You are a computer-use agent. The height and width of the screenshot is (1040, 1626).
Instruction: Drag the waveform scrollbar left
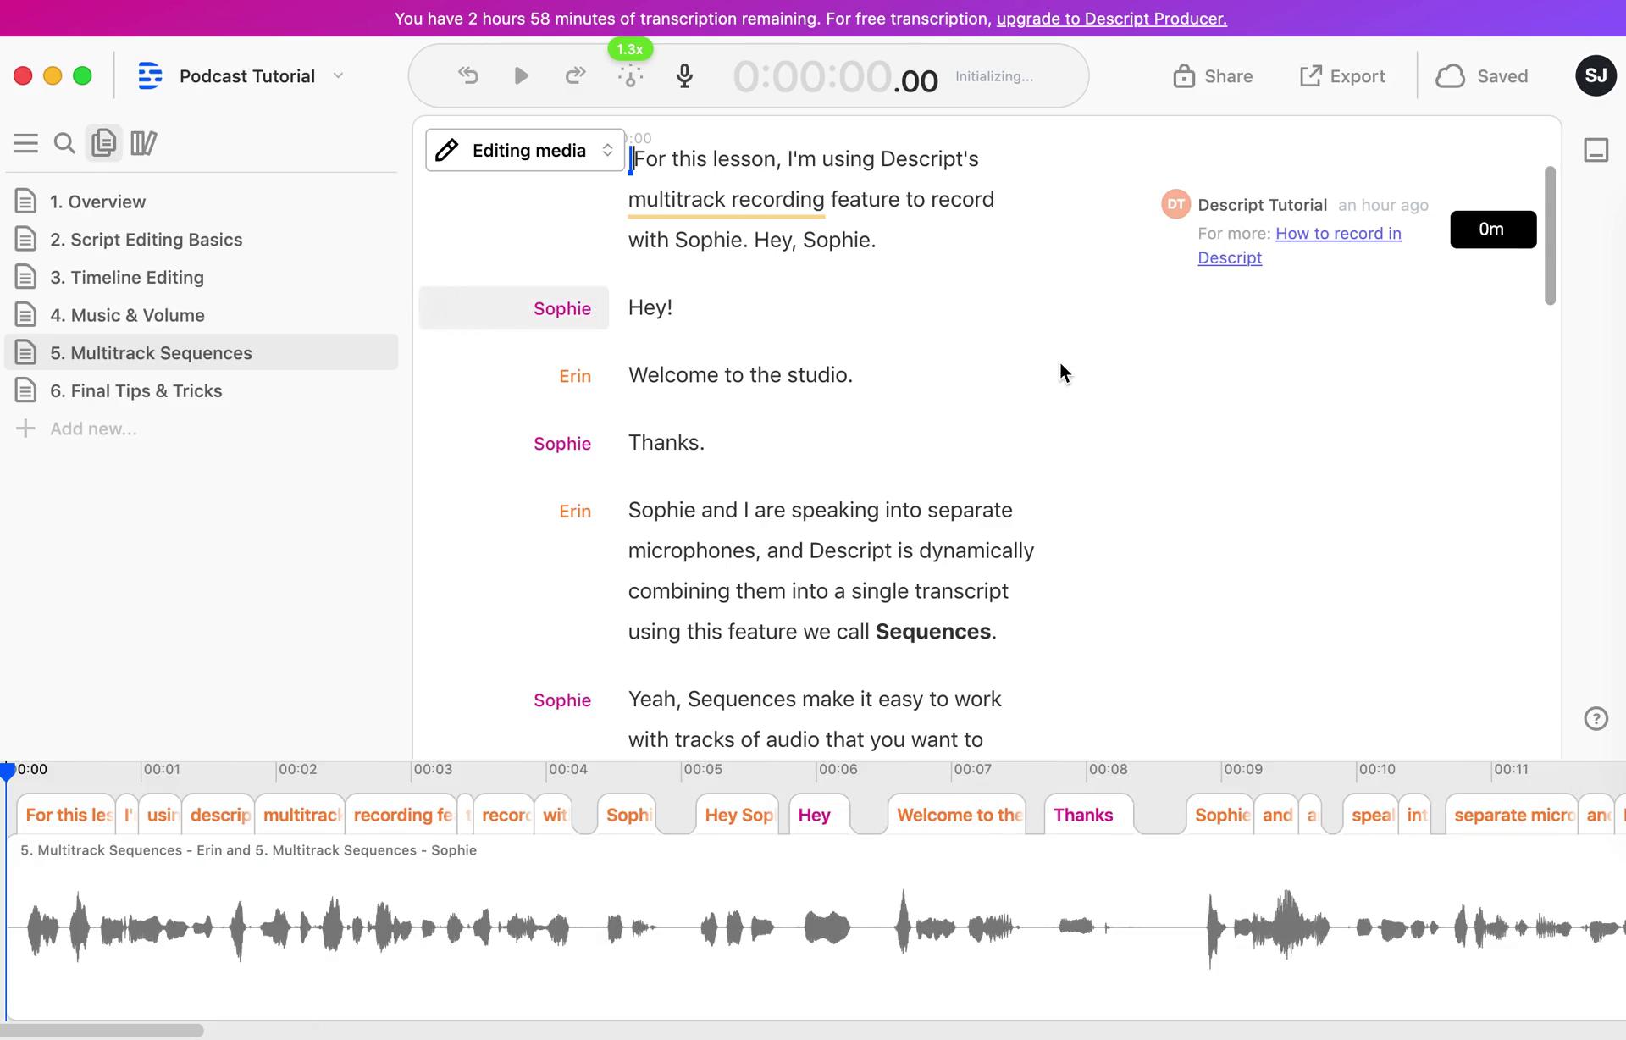point(101,1029)
